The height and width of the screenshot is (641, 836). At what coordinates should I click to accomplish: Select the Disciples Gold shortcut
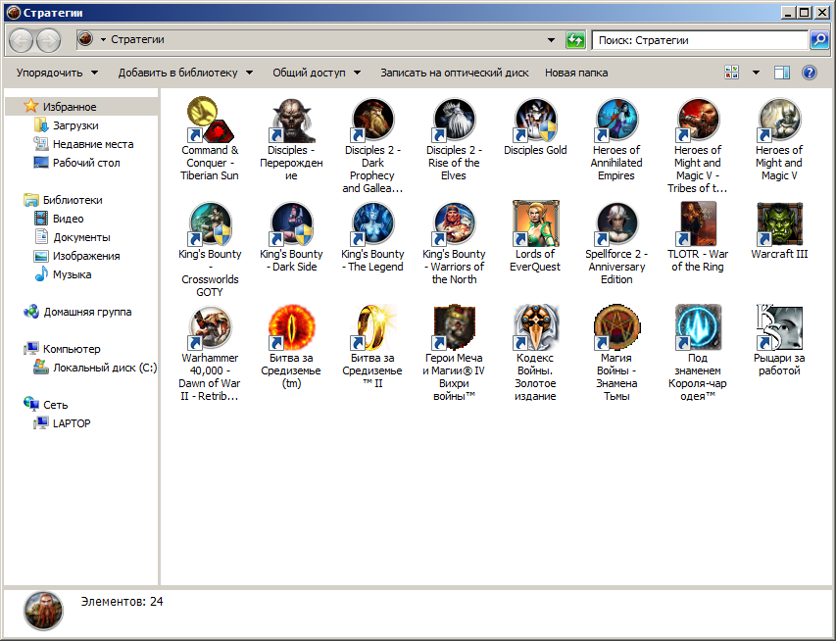[535, 120]
